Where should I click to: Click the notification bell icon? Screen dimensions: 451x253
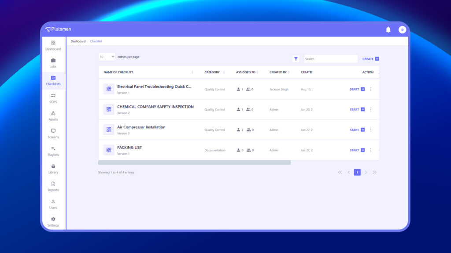(x=388, y=29)
